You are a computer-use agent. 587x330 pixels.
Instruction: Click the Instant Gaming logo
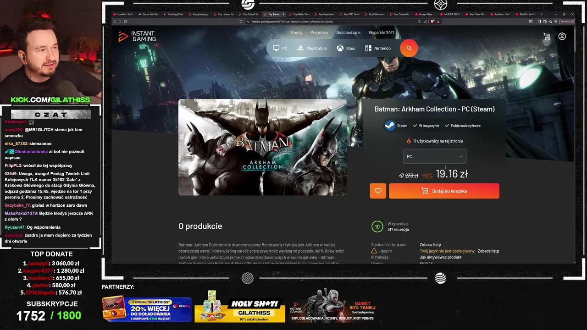click(137, 36)
